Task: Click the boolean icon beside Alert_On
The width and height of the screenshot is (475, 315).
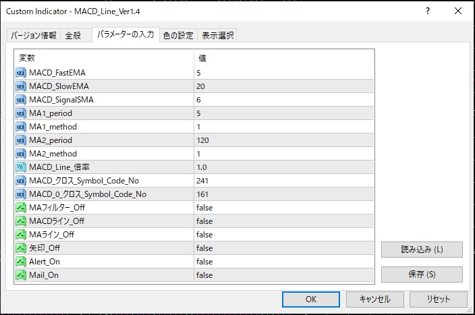Action: coord(20,262)
